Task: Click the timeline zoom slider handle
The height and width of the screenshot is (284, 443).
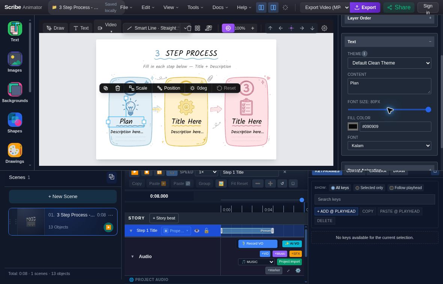Action: (x=302, y=200)
